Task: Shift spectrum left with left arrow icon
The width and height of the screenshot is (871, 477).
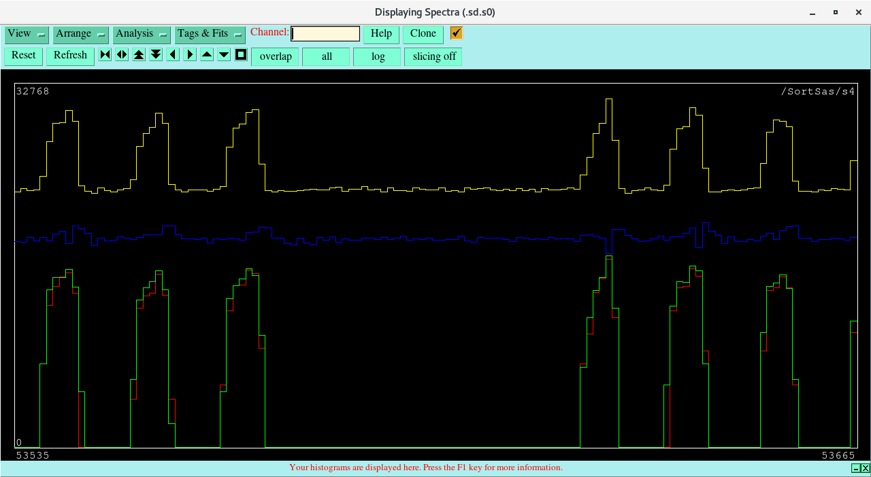Action: click(x=173, y=55)
